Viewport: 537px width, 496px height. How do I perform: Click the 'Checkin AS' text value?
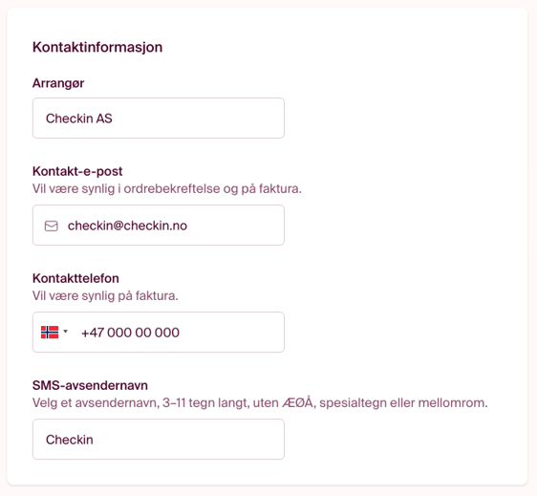[x=79, y=119]
